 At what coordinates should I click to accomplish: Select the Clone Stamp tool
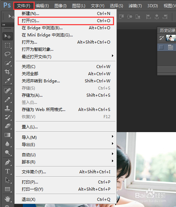tap(7, 108)
